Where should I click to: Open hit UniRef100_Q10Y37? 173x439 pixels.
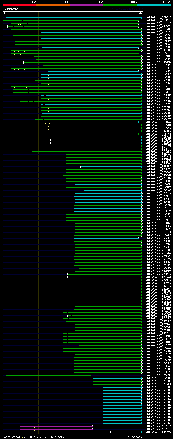click(x=158, y=184)
